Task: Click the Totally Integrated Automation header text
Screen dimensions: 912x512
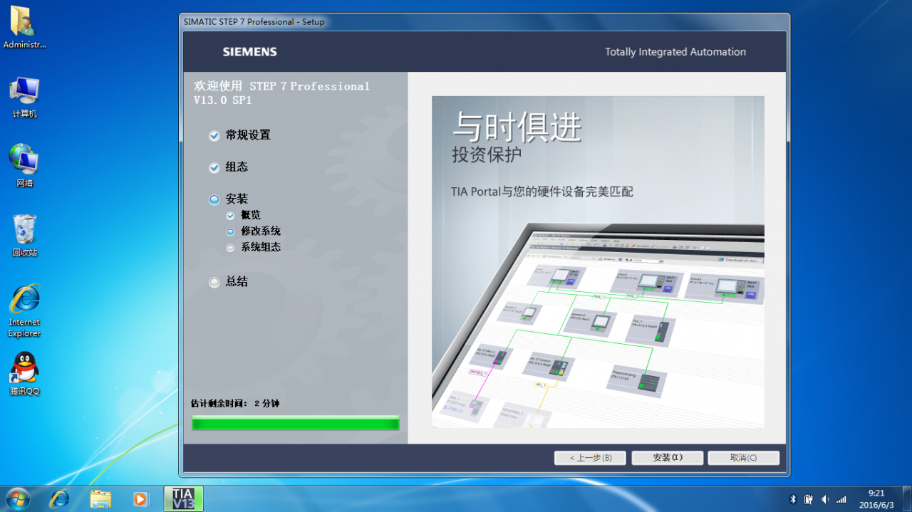Action: pyautogui.click(x=675, y=52)
